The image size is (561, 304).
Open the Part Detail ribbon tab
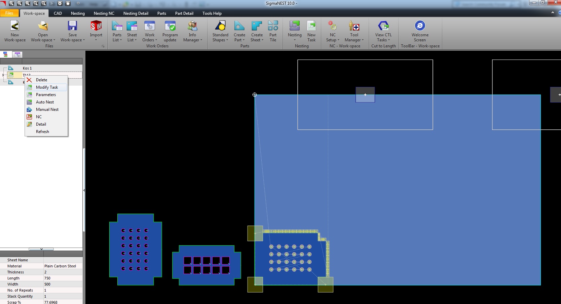tap(184, 13)
